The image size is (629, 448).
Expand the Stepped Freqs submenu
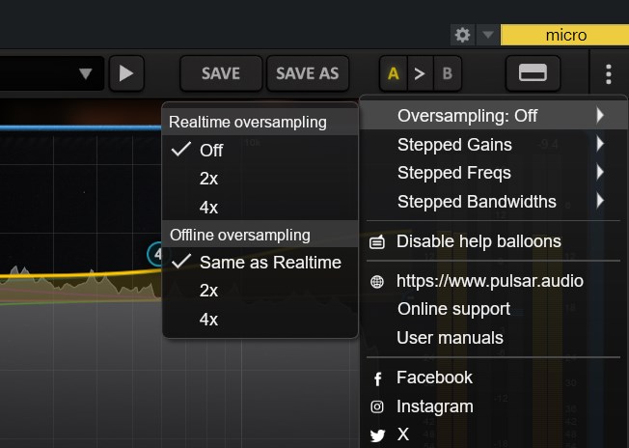(453, 173)
